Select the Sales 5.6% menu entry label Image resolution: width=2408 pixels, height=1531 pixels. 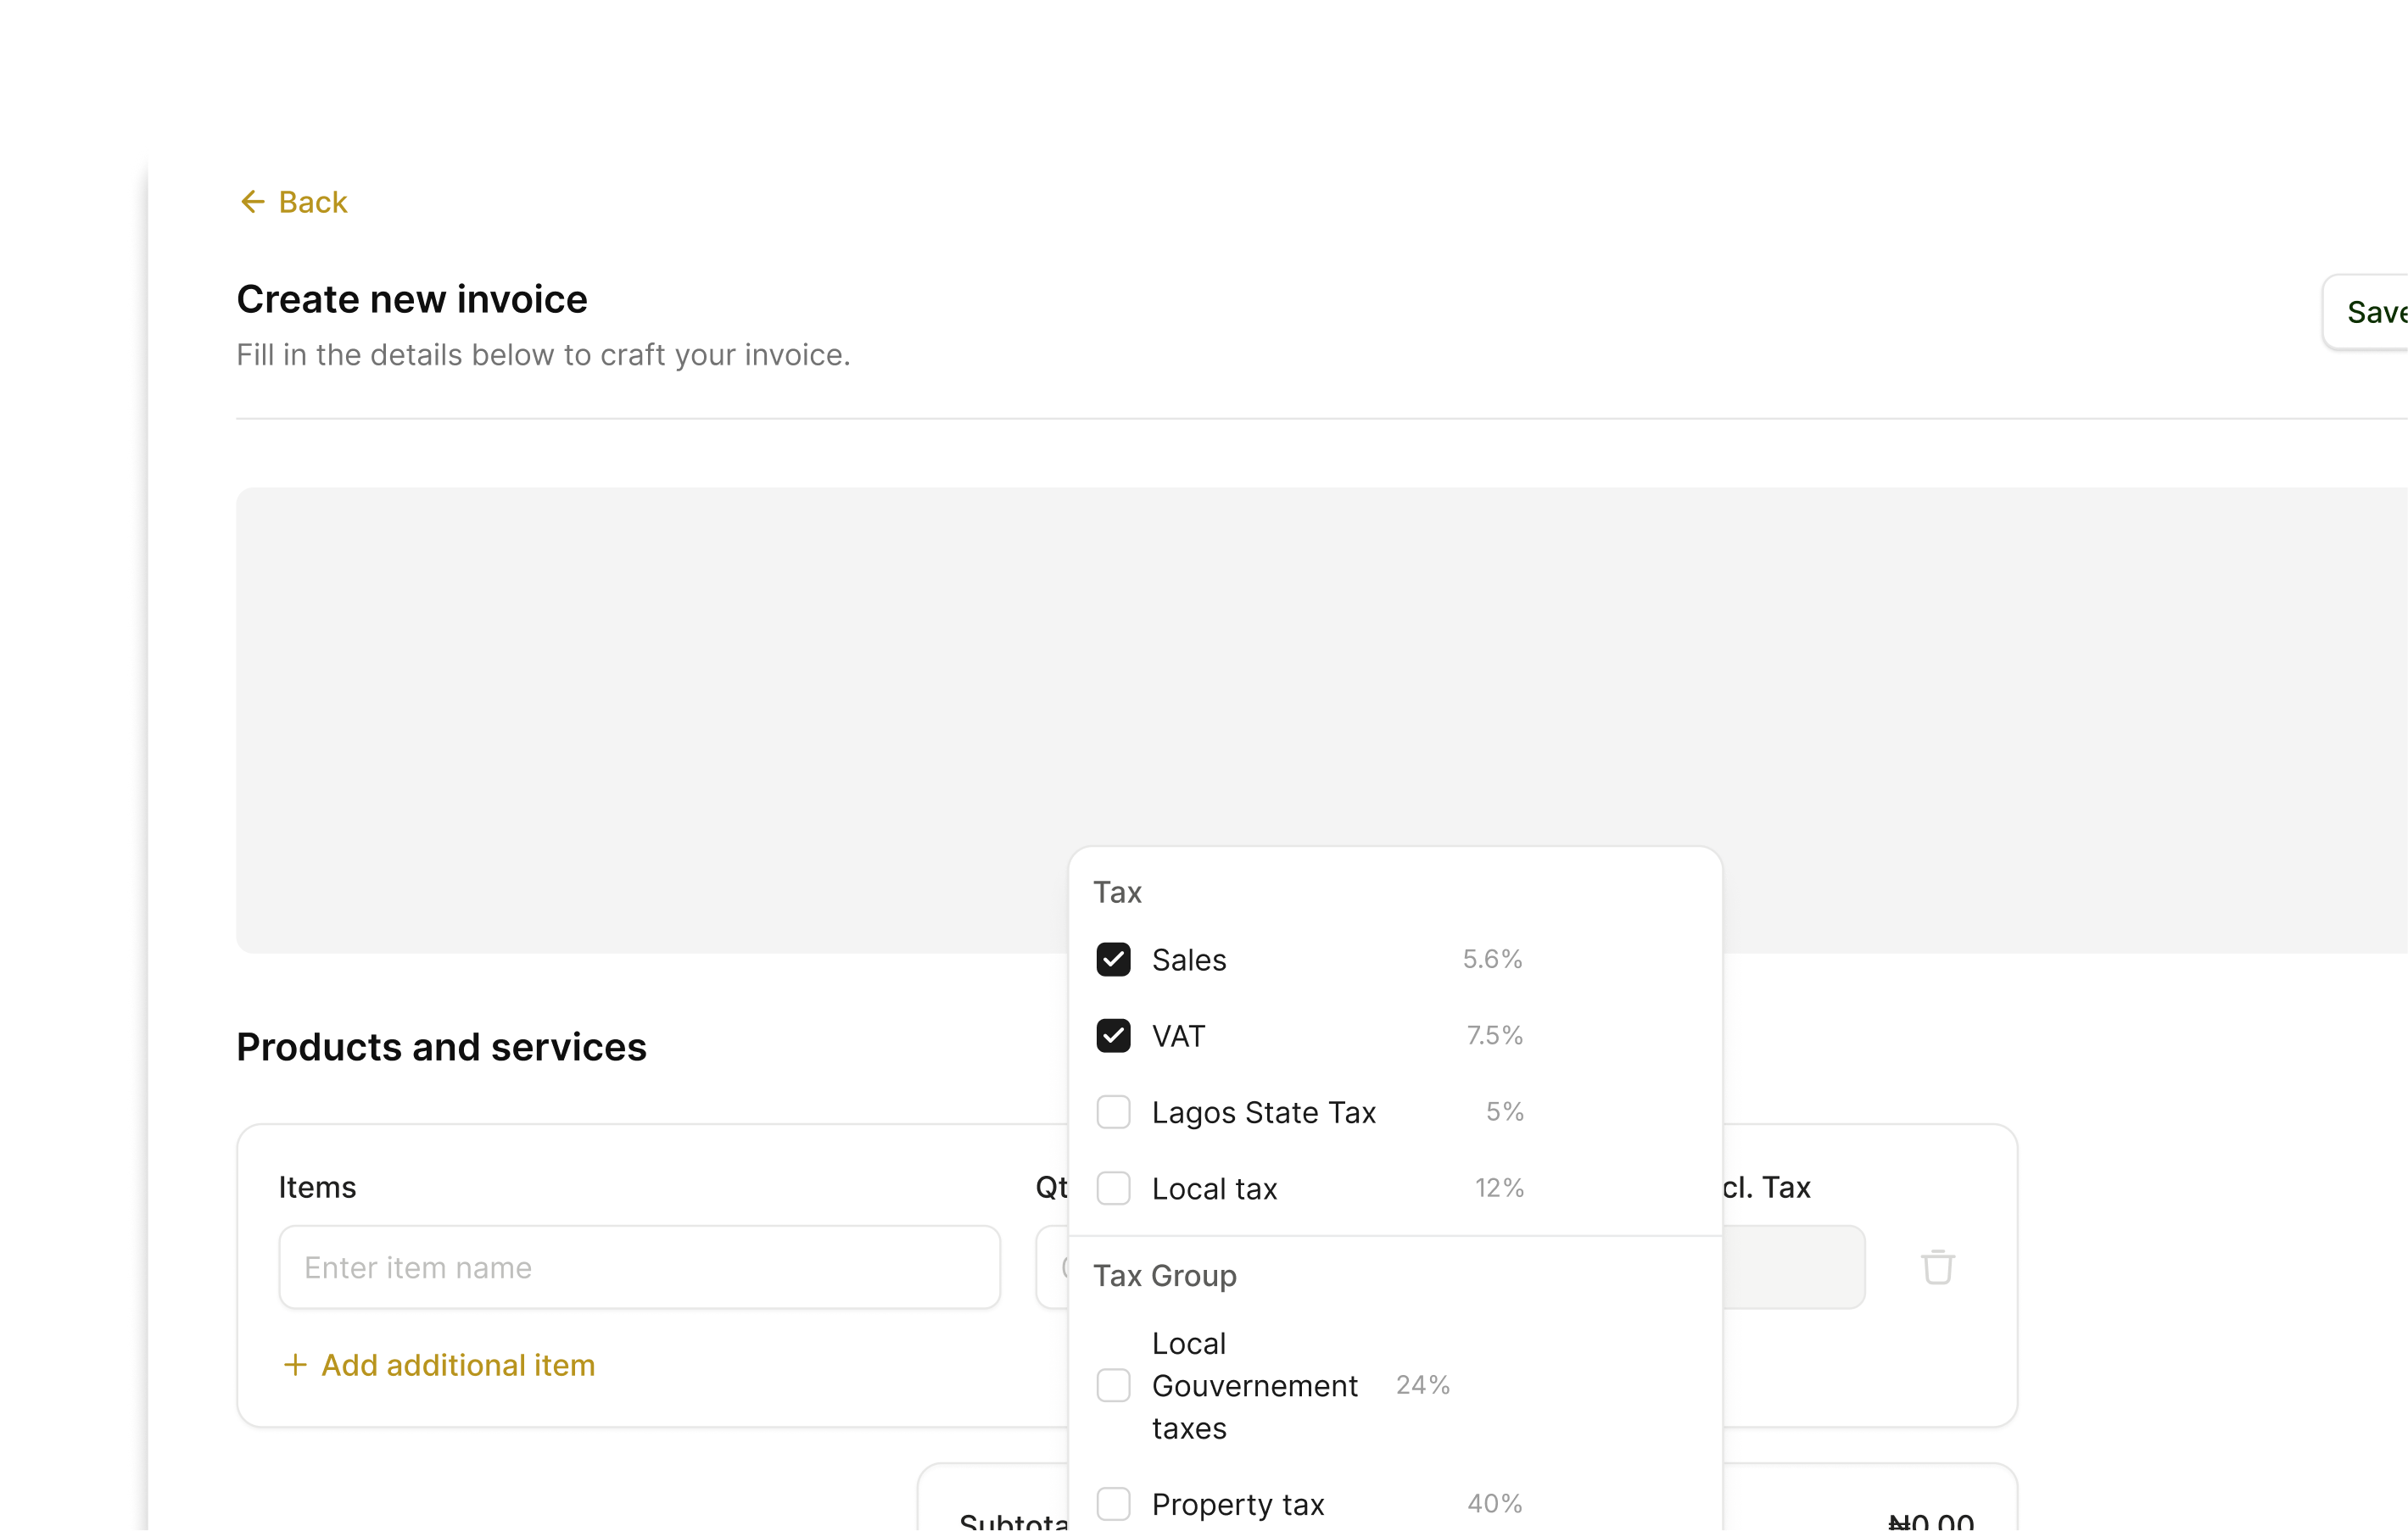(x=1189, y=960)
